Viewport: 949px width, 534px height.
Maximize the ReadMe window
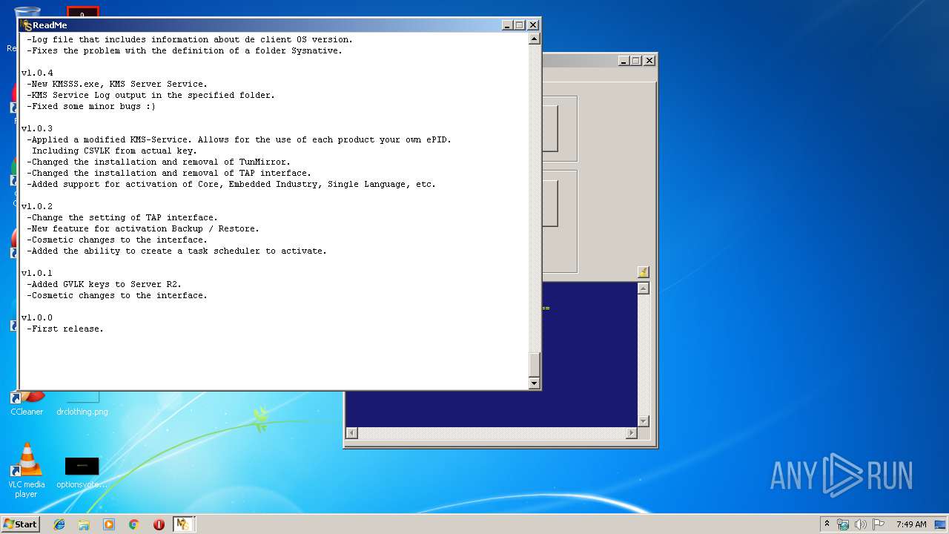point(520,24)
